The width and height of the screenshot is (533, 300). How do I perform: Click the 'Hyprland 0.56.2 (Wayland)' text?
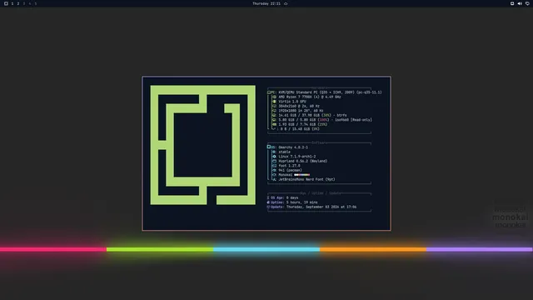pos(303,161)
